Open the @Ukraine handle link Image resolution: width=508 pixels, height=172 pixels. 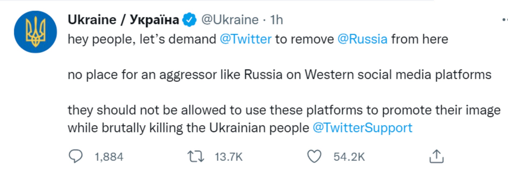click(230, 20)
